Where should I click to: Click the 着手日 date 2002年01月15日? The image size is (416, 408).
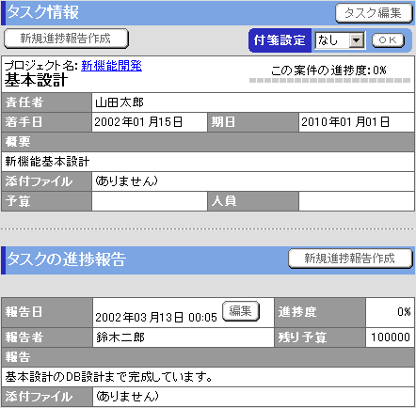click(x=138, y=122)
